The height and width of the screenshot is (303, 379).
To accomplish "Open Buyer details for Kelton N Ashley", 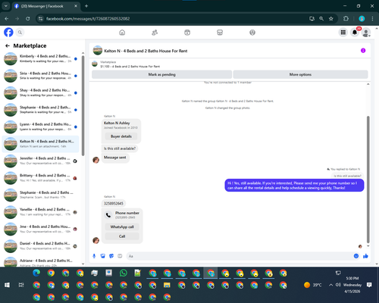I will point(121,136).
